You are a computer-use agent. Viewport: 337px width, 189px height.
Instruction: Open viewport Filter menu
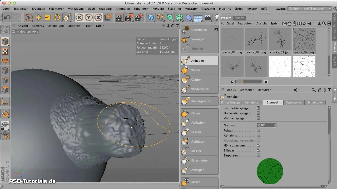(88, 26)
